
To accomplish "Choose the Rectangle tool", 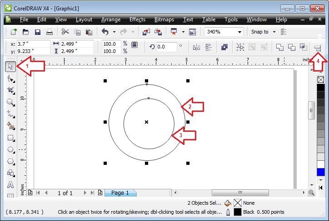I will click(x=10, y=138).
